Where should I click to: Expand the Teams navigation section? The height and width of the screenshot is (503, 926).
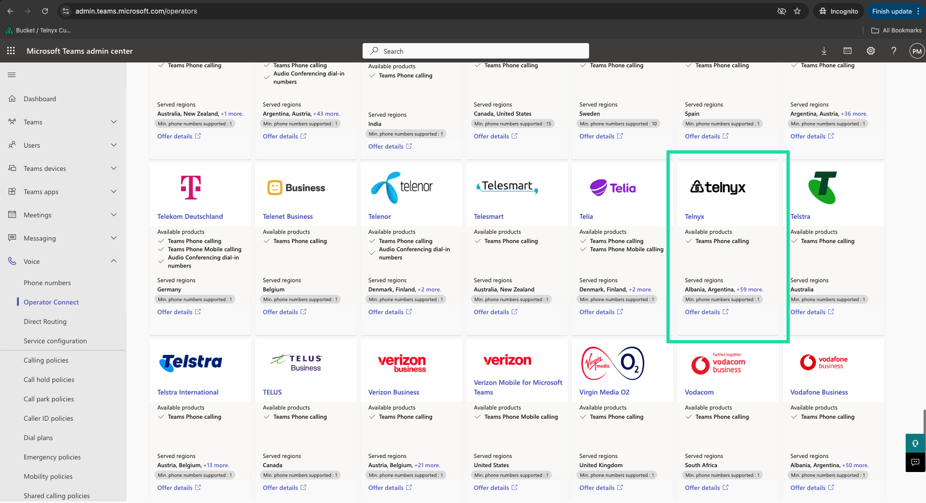tap(63, 122)
